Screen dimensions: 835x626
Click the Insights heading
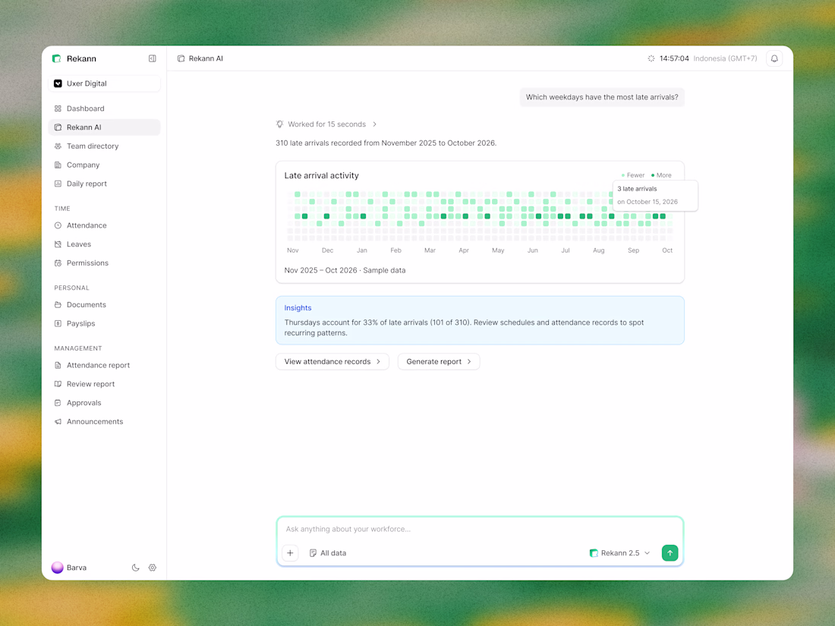[x=298, y=307]
